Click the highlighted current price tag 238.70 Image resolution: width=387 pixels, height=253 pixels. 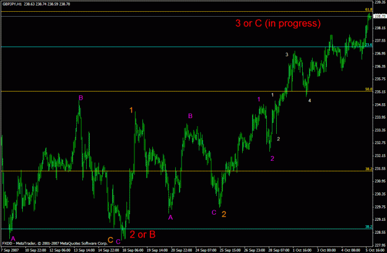click(x=380, y=16)
